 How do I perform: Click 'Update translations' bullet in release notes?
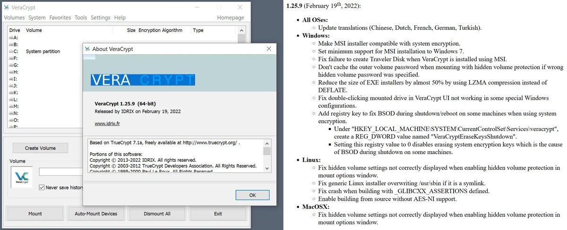400,28
